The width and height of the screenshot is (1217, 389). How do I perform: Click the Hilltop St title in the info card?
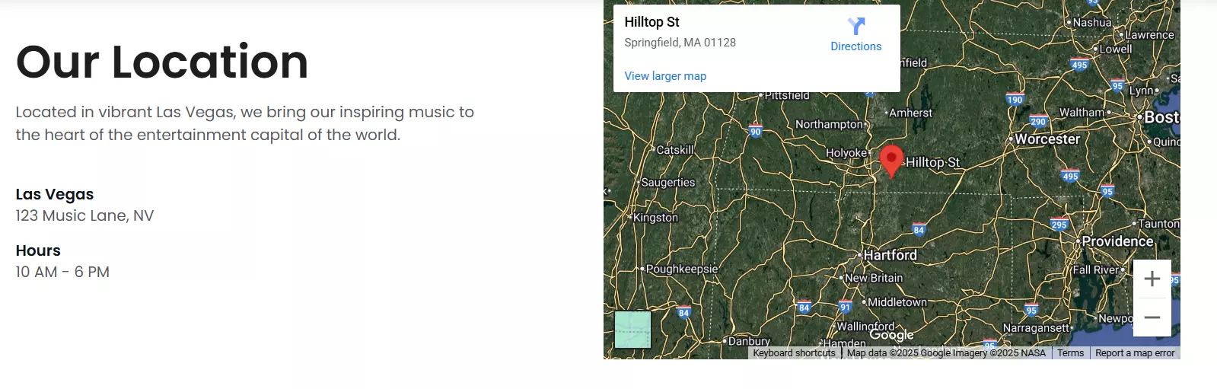click(x=652, y=22)
